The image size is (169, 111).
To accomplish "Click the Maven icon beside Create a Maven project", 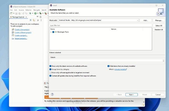I will tap(13, 32).
